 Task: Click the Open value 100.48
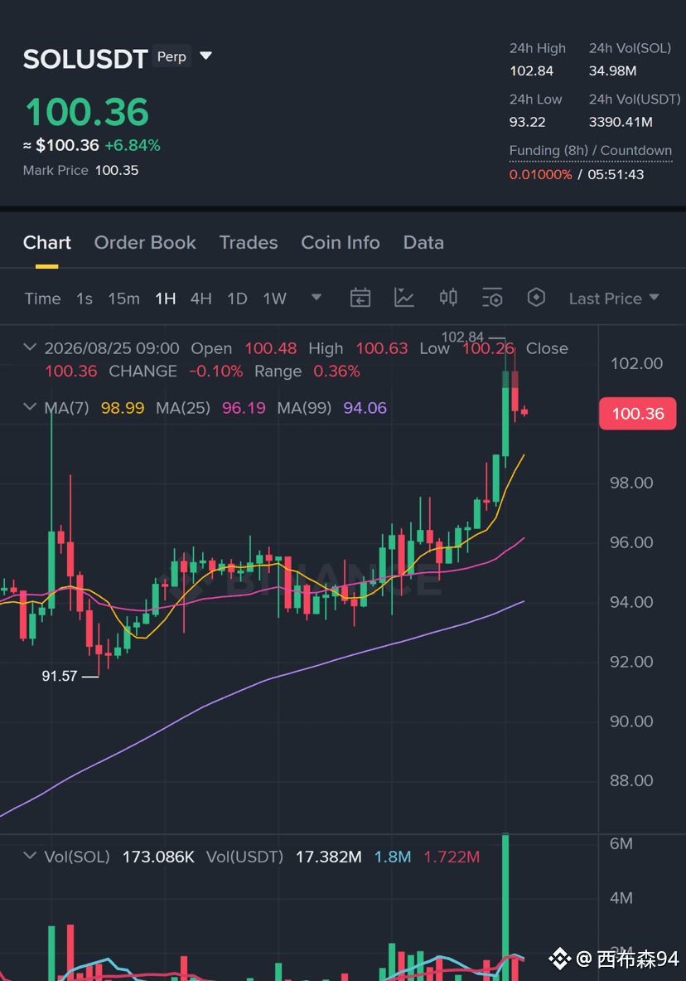pyautogui.click(x=270, y=348)
